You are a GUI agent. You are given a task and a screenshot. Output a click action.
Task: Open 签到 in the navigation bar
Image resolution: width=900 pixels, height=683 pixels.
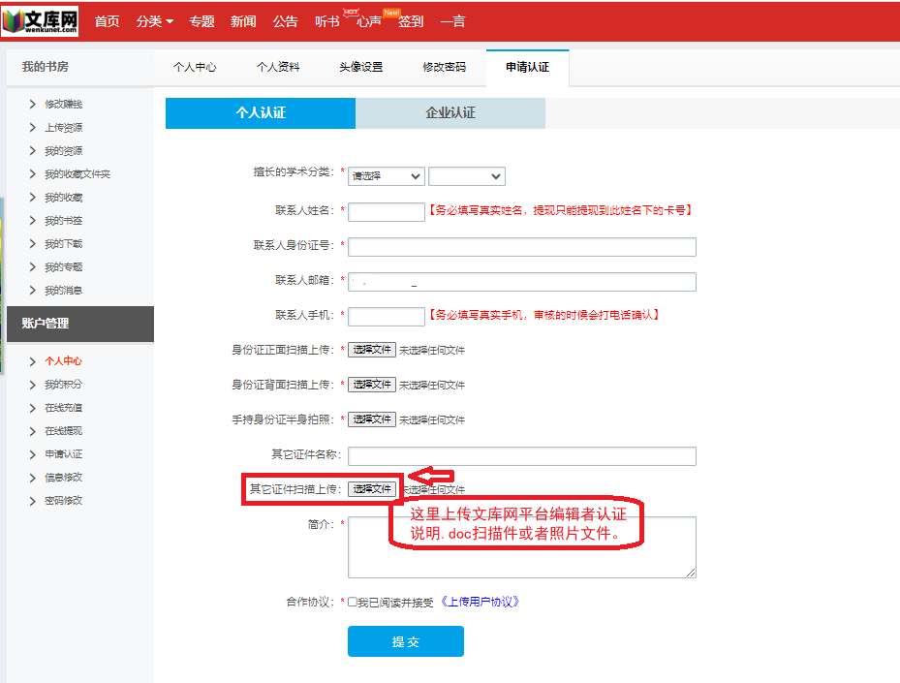pyautogui.click(x=411, y=21)
